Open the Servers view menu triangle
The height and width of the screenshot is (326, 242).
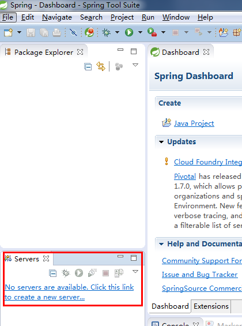pos(135,272)
